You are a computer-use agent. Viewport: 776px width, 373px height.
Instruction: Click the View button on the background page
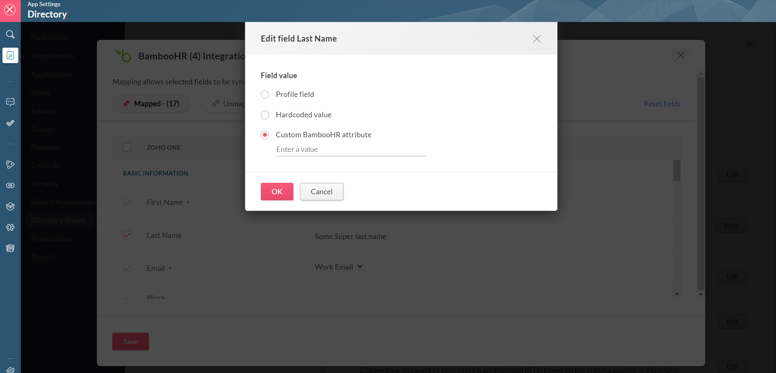pos(731,225)
